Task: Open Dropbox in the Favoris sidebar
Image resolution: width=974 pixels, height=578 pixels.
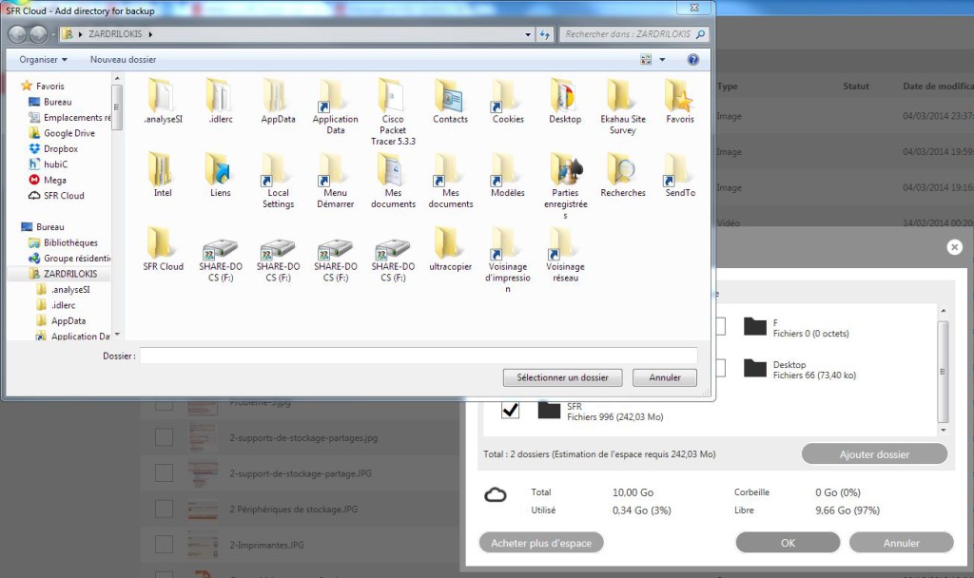Action: tap(61, 149)
